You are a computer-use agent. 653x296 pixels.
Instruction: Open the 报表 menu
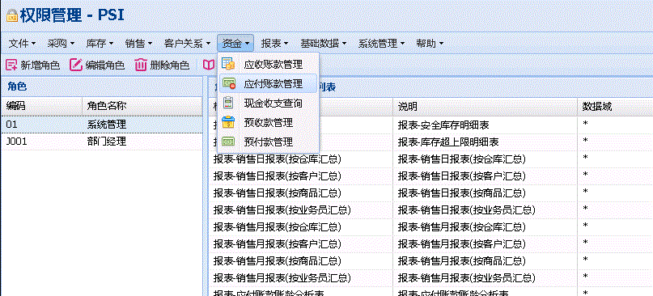click(x=275, y=44)
